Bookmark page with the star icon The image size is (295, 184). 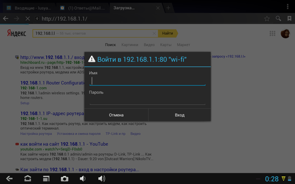tap(267, 18)
